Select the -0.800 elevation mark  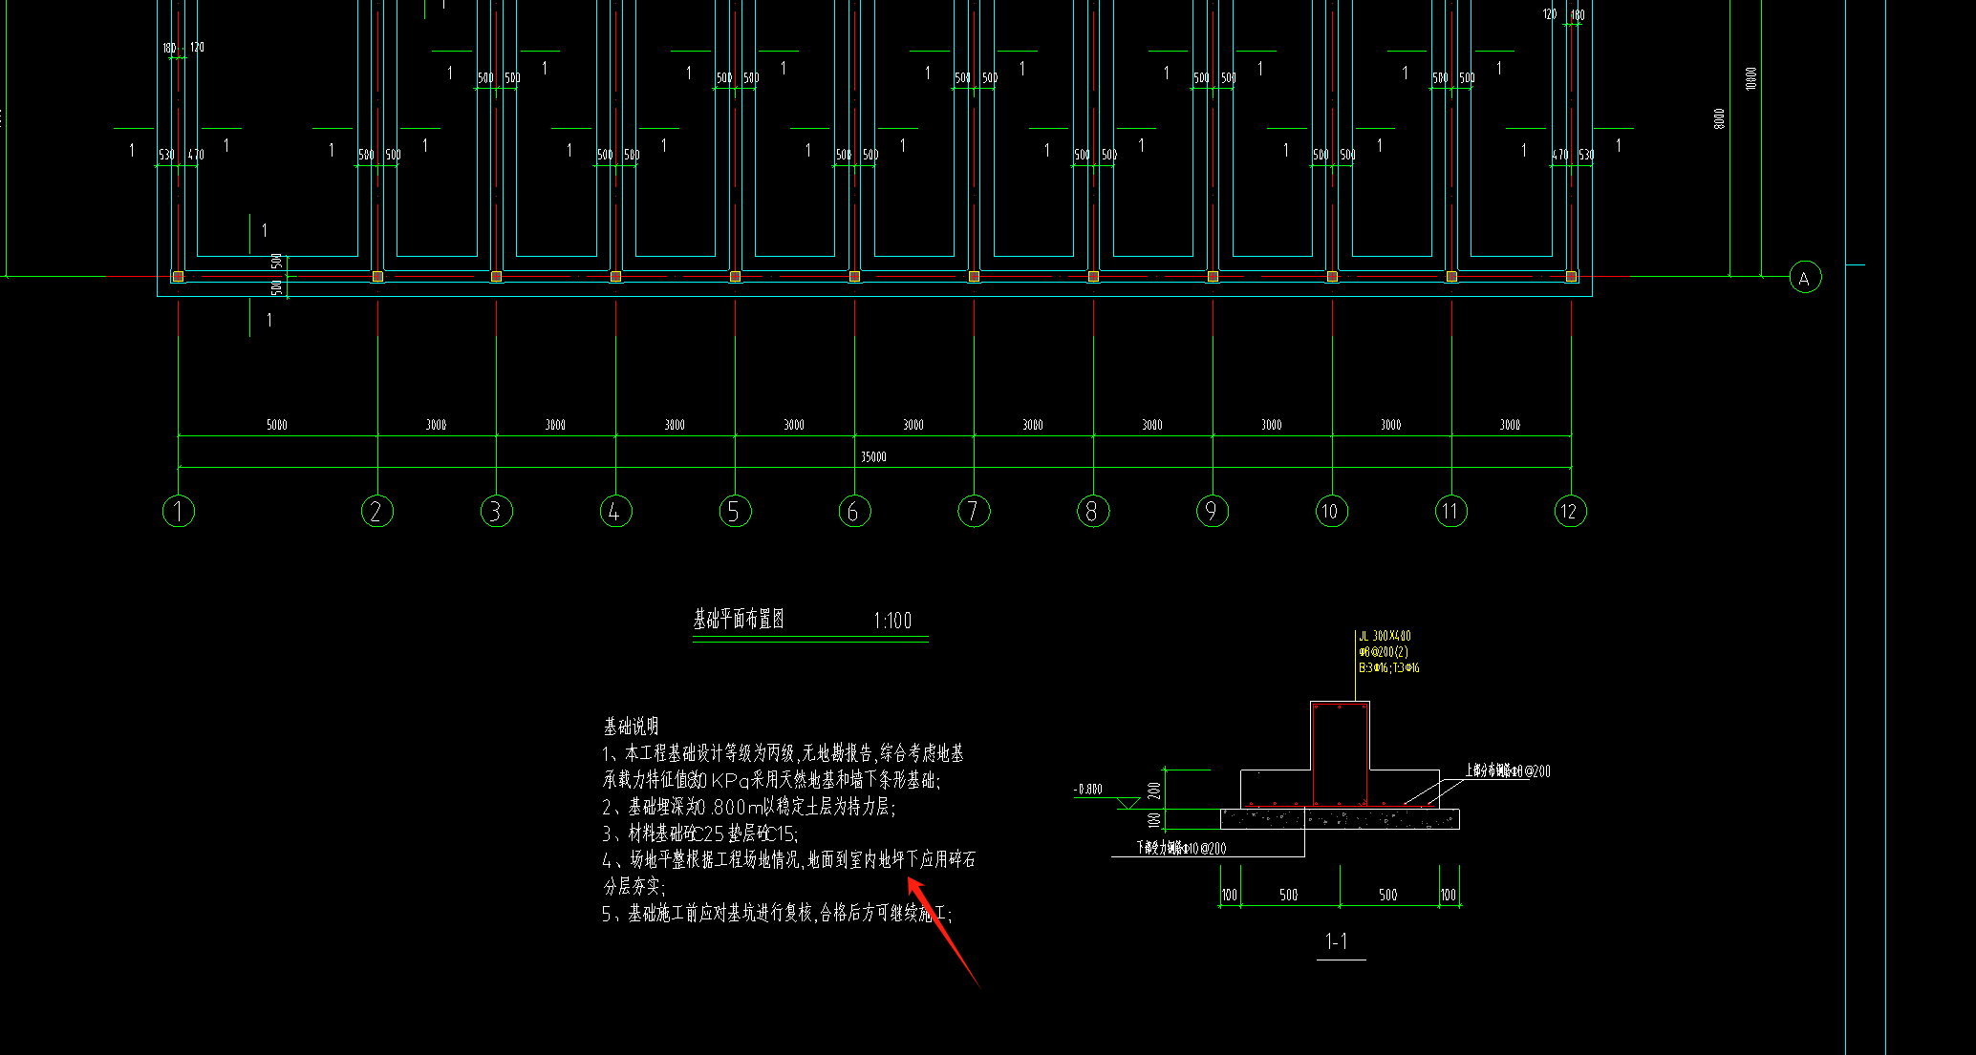point(1088,790)
